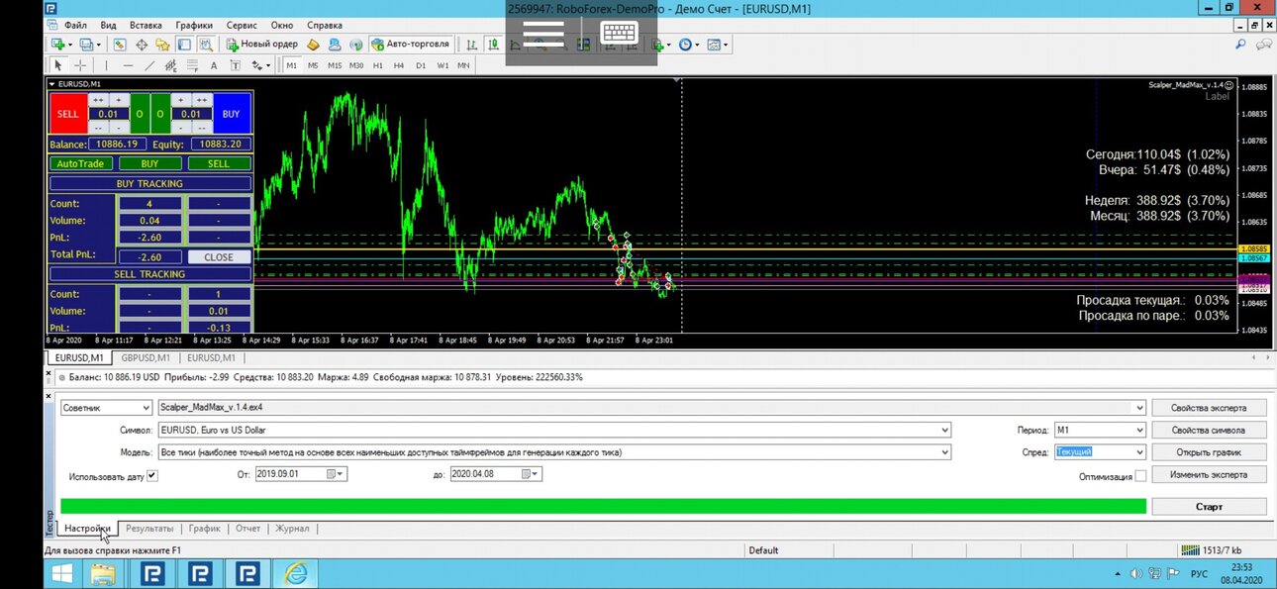Select the cursor arrow tool
This screenshot has width=1277, height=589.
[58, 65]
